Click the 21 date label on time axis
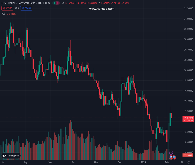Image resolution: width=195 pixels, height=165 pixels. 182,162
